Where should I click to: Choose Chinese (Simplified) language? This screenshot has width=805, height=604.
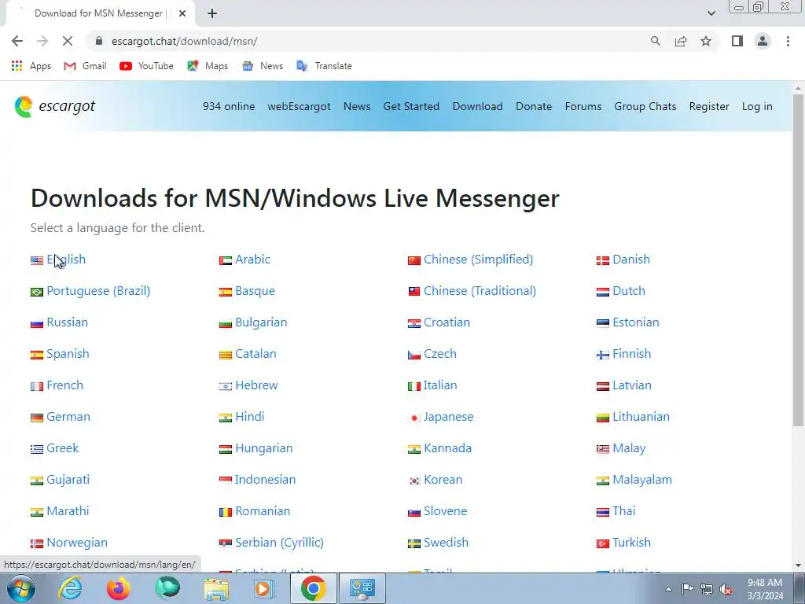click(x=479, y=260)
